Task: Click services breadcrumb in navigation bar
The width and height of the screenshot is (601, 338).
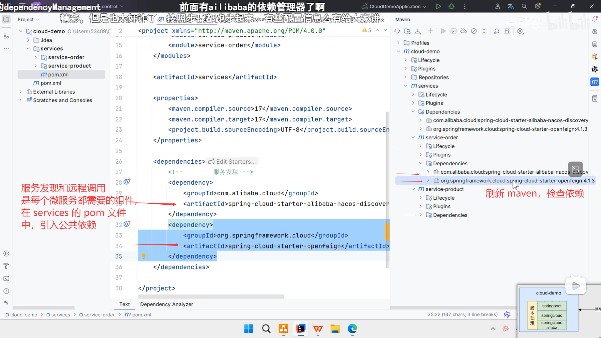Action: [x=60, y=315]
